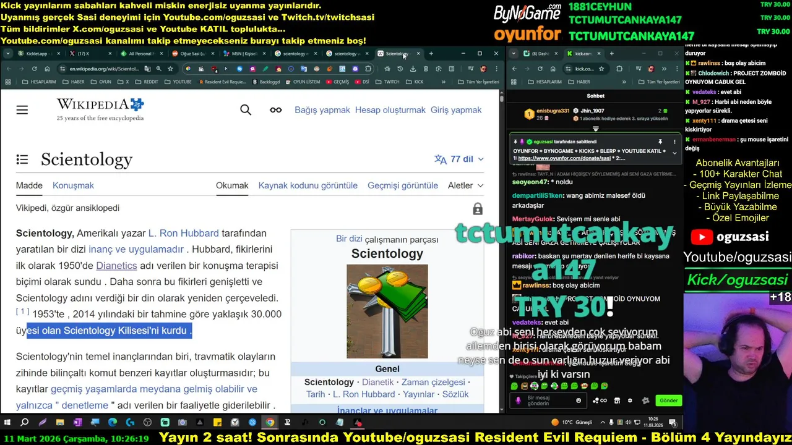This screenshot has height=445, width=792.
Task: Open pinned message three-dot options
Action: 674,142
